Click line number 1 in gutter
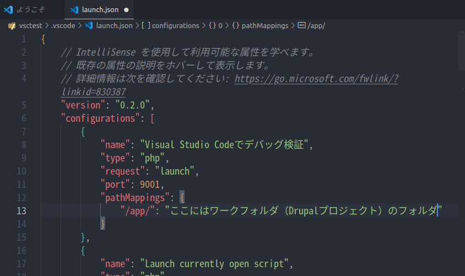 [x=24, y=39]
